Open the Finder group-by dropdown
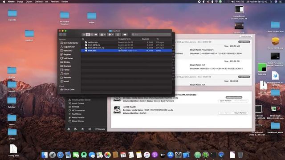This screenshot has height=160, width=285. point(103,35)
